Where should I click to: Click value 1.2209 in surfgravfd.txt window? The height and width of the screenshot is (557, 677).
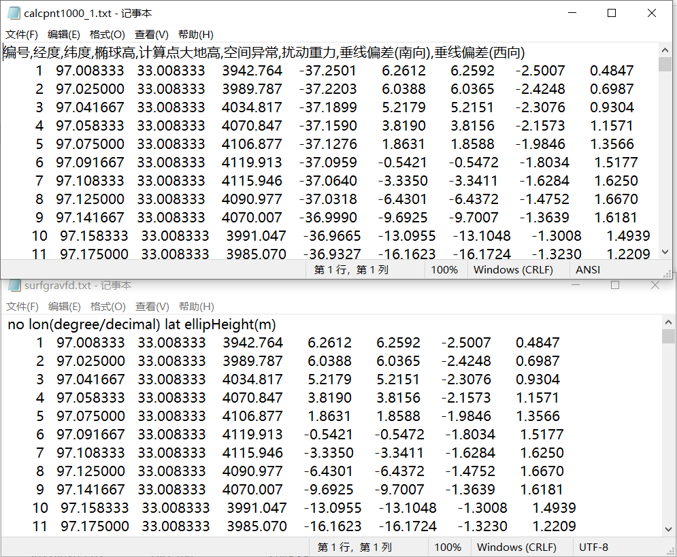click(x=555, y=526)
